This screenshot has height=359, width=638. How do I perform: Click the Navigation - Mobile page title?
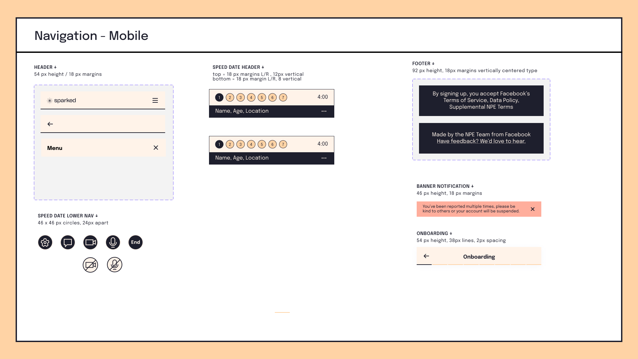(91, 36)
